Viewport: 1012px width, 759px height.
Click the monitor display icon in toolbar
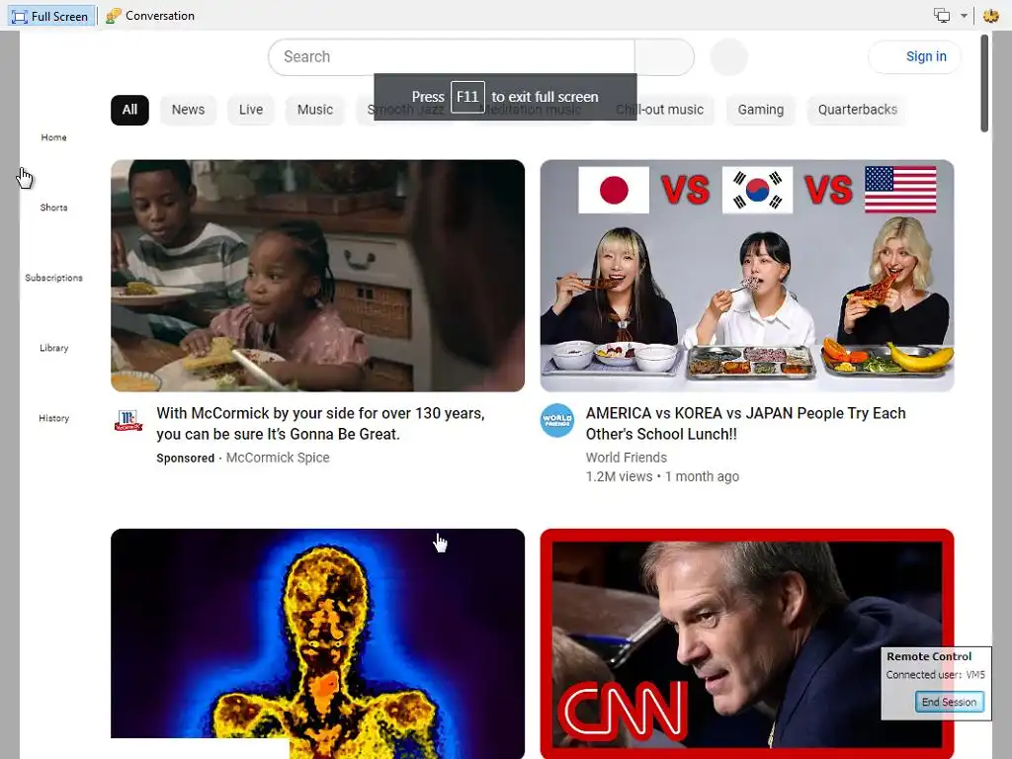[942, 16]
